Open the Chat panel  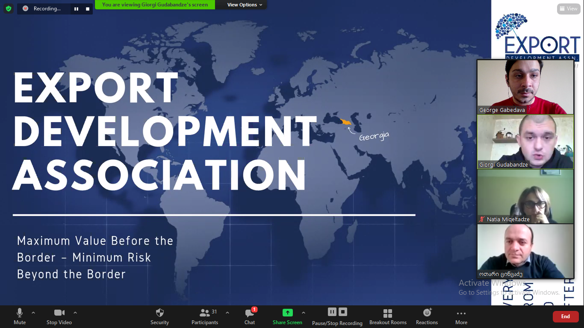250,316
